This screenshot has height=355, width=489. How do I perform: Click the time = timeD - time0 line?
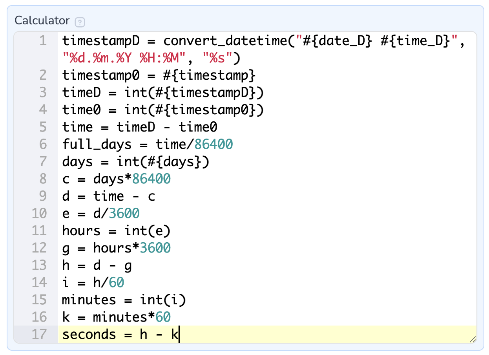(140, 127)
